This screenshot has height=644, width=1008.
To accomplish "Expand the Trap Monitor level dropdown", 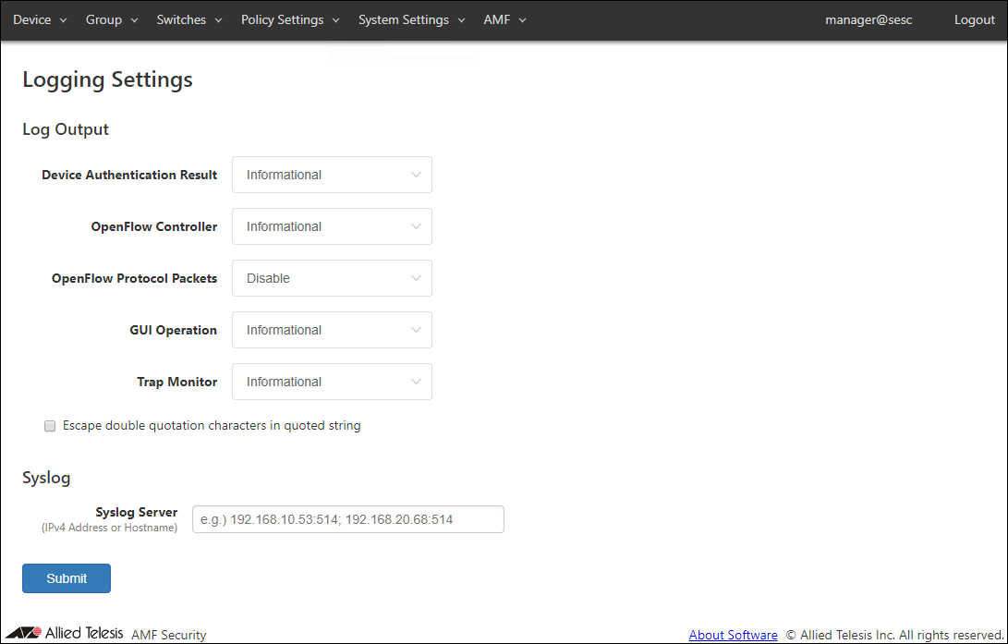I will pyautogui.click(x=332, y=382).
